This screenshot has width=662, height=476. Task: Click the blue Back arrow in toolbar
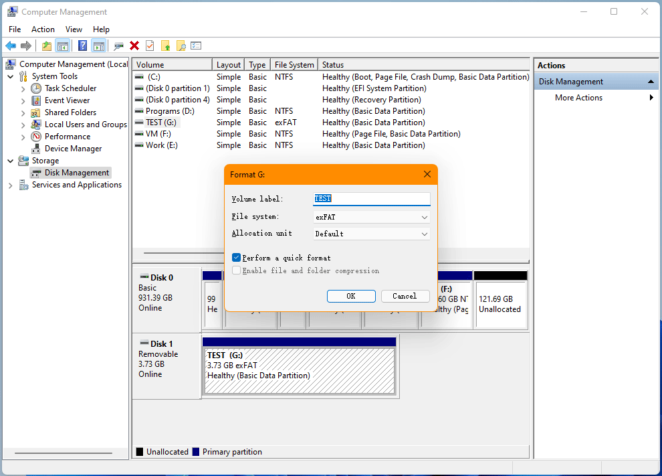pyautogui.click(x=11, y=46)
